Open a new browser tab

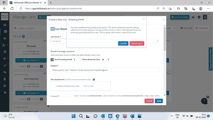click(51, 3)
